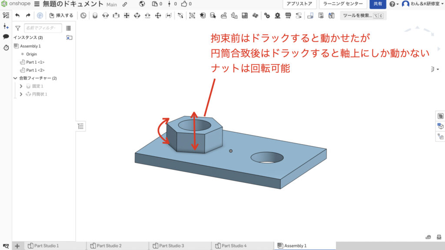Image resolution: width=445 pixels, height=250 pixels.
Task: Select the rack and pinion relation tool
Action: (278, 16)
